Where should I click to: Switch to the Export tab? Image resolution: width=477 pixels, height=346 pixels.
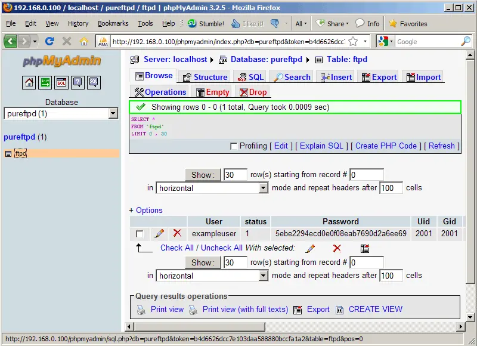click(379, 77)
